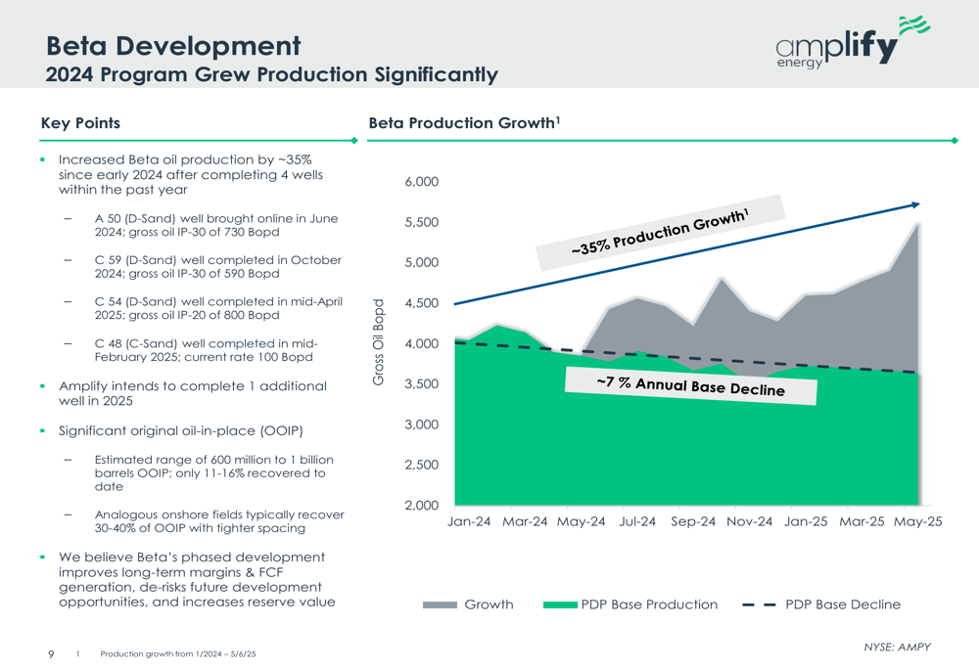Click the '~35% Production Growth' chart label
Image resolution: width=979 pixels, height=670 pixels.
[660, 232]
